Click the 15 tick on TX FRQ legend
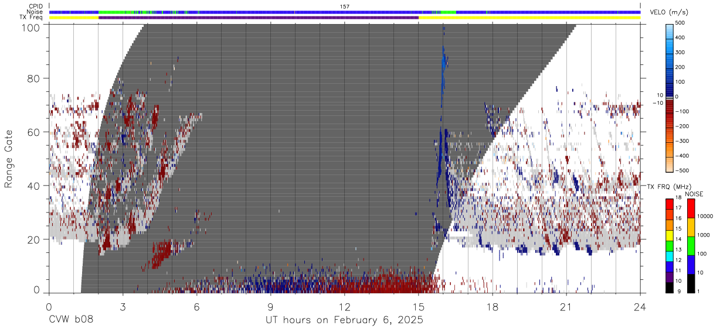The height and width of the screenshot is (332, 720). (x=679, y=228)
